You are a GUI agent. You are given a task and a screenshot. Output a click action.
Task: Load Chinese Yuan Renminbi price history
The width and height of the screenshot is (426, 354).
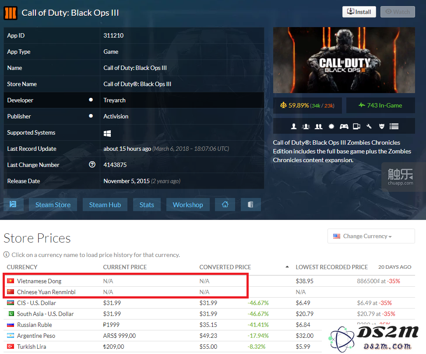click(x=46, y=292)
